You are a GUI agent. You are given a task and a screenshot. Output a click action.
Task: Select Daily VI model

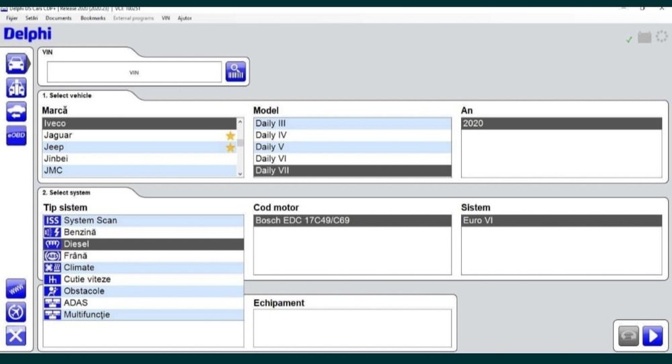coord(352,159)
